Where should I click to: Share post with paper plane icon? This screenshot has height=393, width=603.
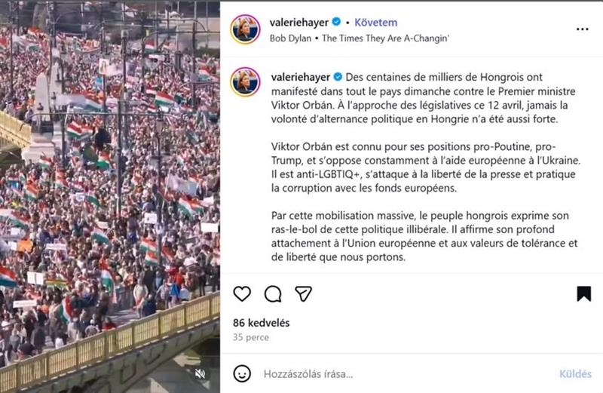click(303, 293)
